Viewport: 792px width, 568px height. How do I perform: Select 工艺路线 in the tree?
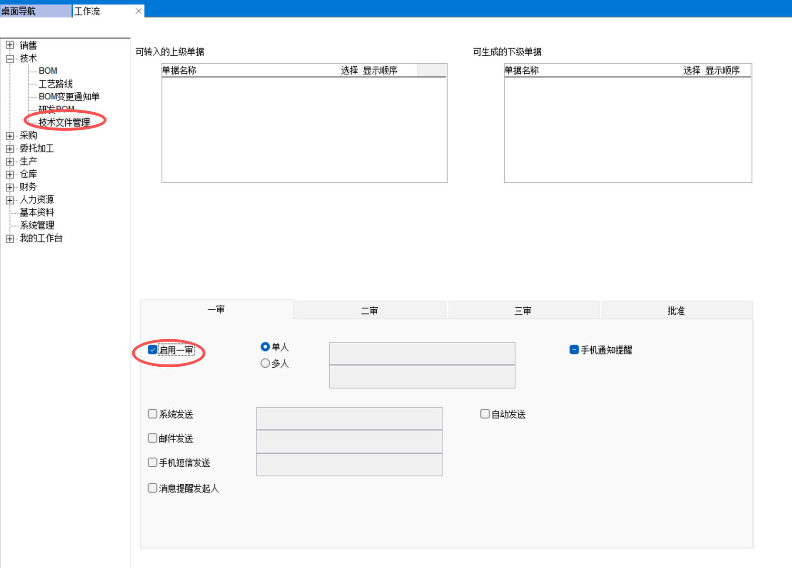click(56, 84)
